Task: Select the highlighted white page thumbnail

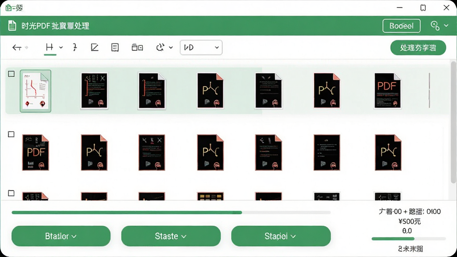Action: (x=36, y=91)
